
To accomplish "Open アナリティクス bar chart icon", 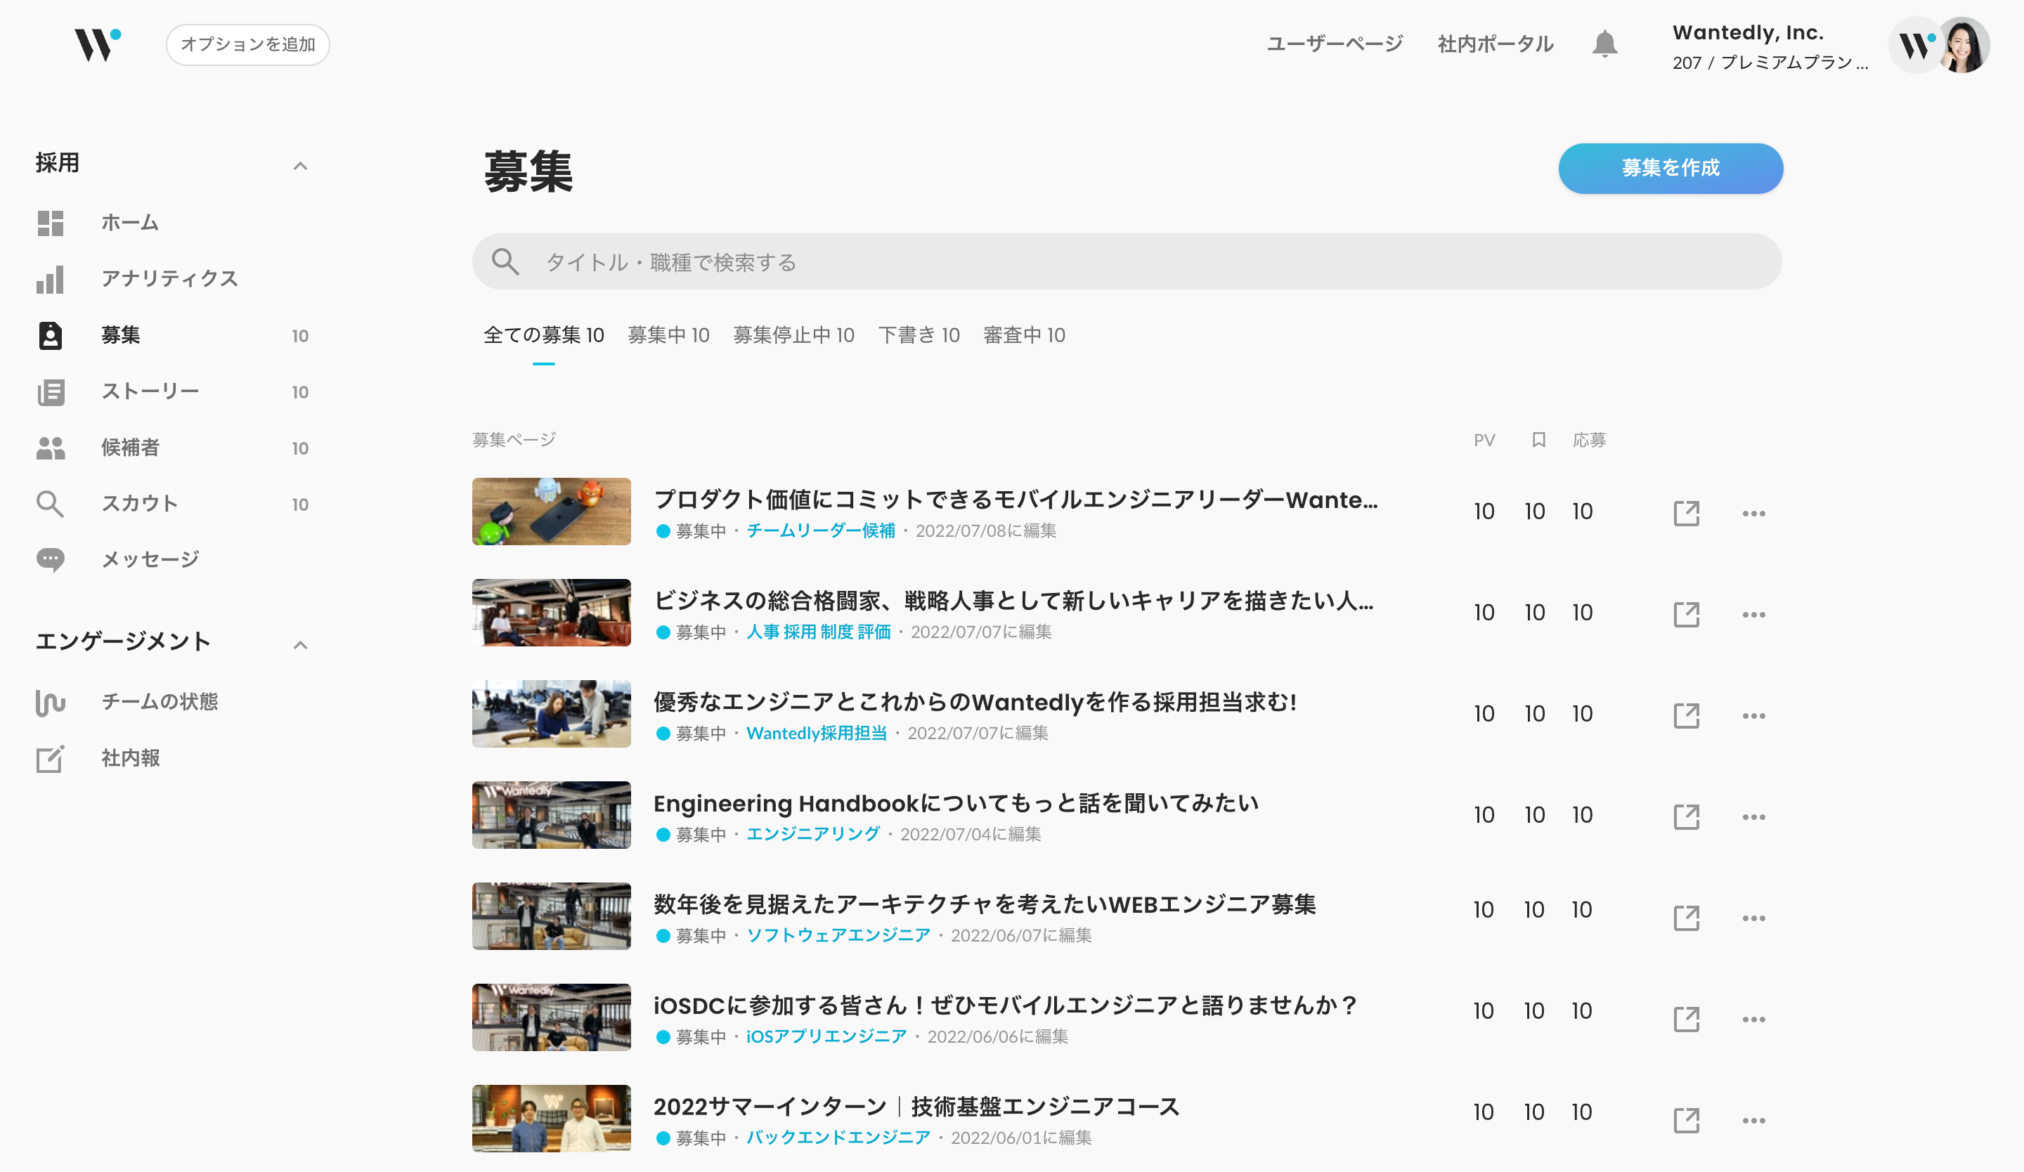I will click(x=50, y=280).
